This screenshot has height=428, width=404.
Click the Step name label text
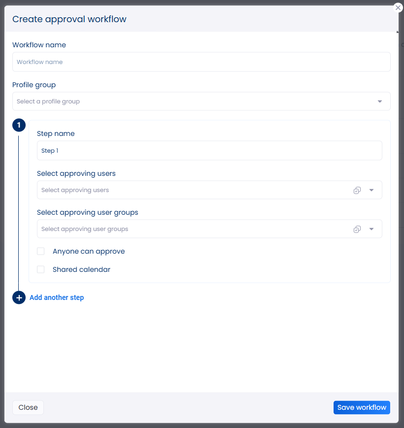pos(56,133)
